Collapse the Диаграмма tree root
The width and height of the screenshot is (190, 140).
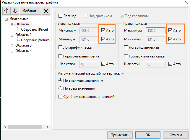pyautogui.click(x=6, y=19)
